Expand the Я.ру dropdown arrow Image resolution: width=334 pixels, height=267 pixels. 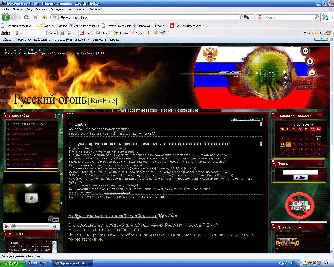[144, 33]
